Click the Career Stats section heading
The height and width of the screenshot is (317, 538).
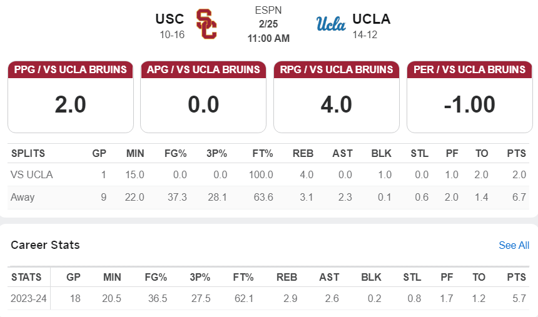[45, 245]
